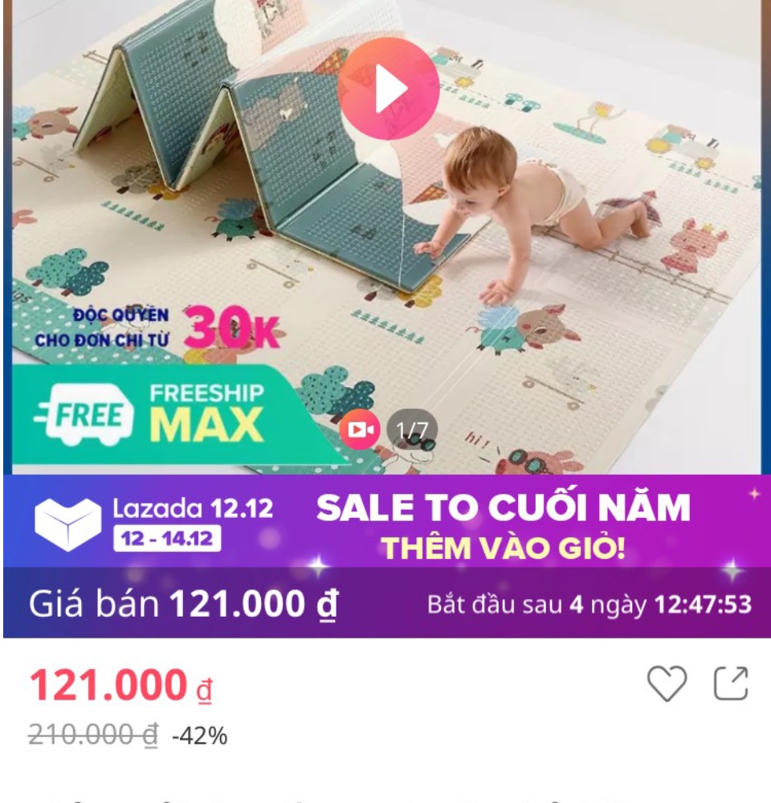Tap the 12 - 14.12 date label
Screen dimensions: 771x803
167,538
